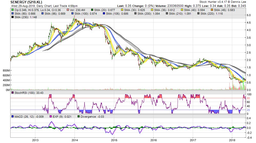Viewport: 256px width, 143px height.
Task: Click the 'Vol: 230.4M' legend text
Action: (x=77, y=10)
